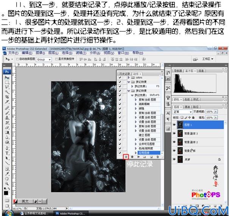Toggle checkmark for 色相/饱和度 action step
The width and height of the screenshot is (229, 216).
(x=120, y=148)
